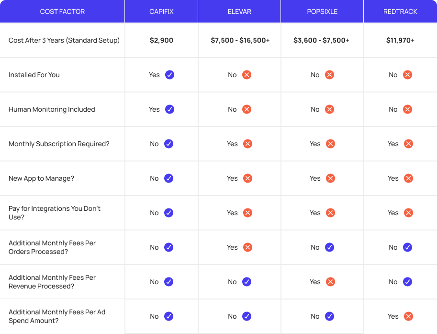This screenshot has width=437, height=334.
Task: Click the Monthly Subscription Required? row label
Action: (x=59, y=144)
